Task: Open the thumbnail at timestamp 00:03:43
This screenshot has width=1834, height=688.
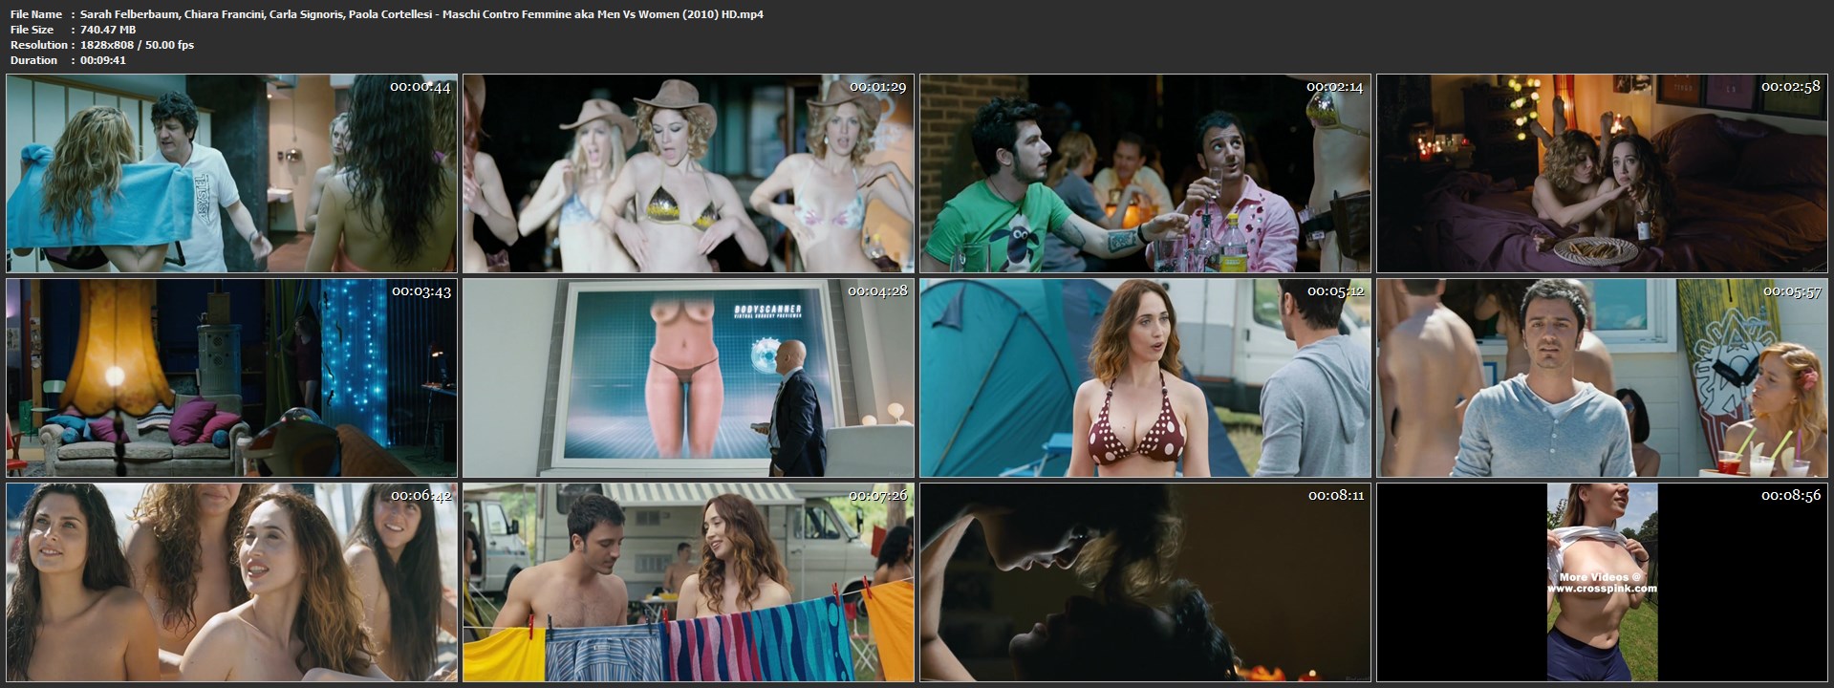Action: coord(232,377)
